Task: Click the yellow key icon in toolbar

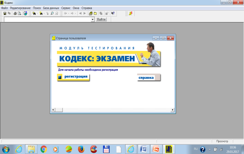Action: pyautogui.click(x=130, y=13)
